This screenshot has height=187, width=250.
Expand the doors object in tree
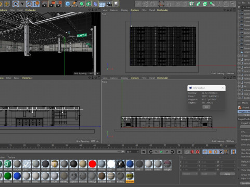click(x=239, y=71)
